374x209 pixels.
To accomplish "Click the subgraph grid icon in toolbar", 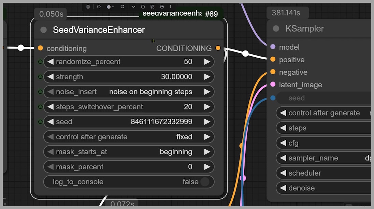I will click(152, 6).
